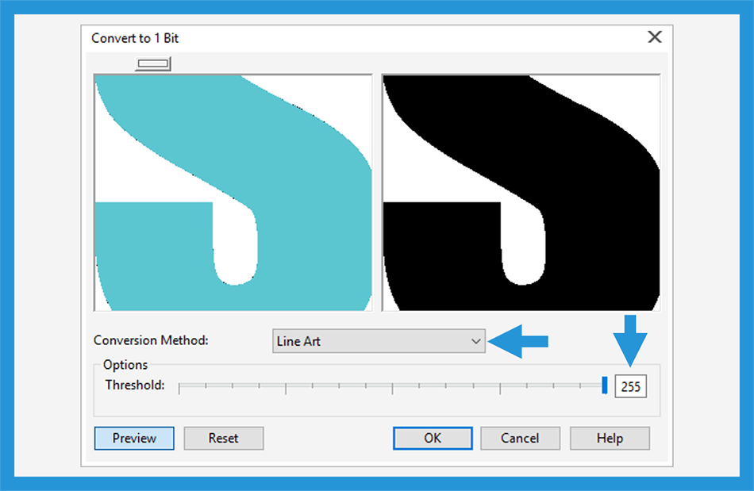The image size is (754, 491).
Task: Click the Options group label
Action: 125,365
